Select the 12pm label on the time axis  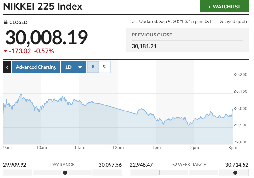118,148
